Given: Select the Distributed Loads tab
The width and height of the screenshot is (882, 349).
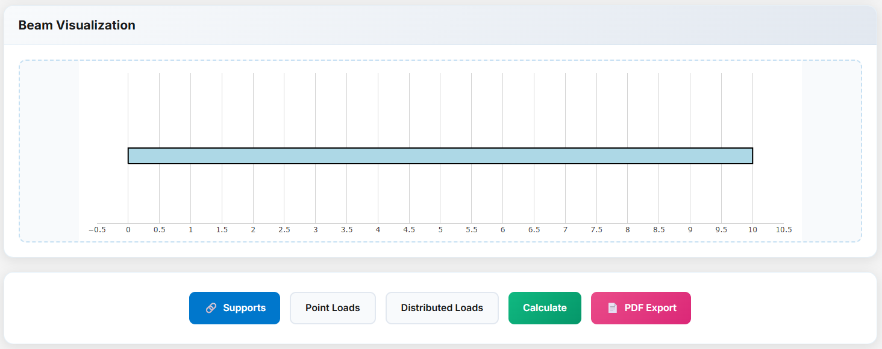Looking at the screenshot, I should 442,308.
